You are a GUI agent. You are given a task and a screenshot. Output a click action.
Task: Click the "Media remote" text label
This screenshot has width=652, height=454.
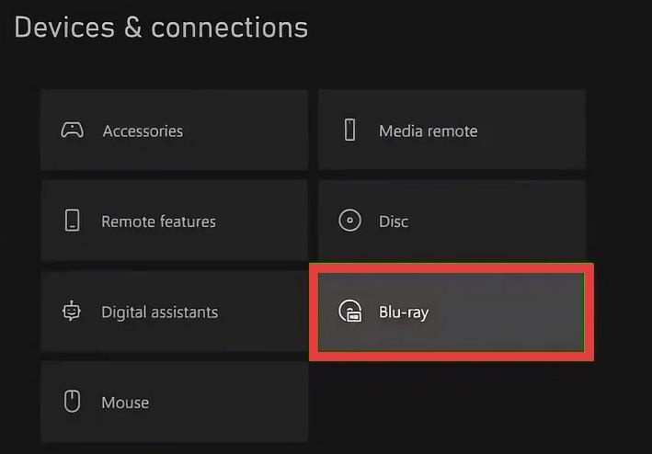coord(429,131)
